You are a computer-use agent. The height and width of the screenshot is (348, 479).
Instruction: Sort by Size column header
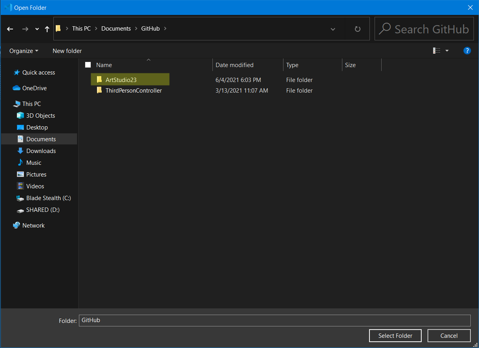(350, 65)
